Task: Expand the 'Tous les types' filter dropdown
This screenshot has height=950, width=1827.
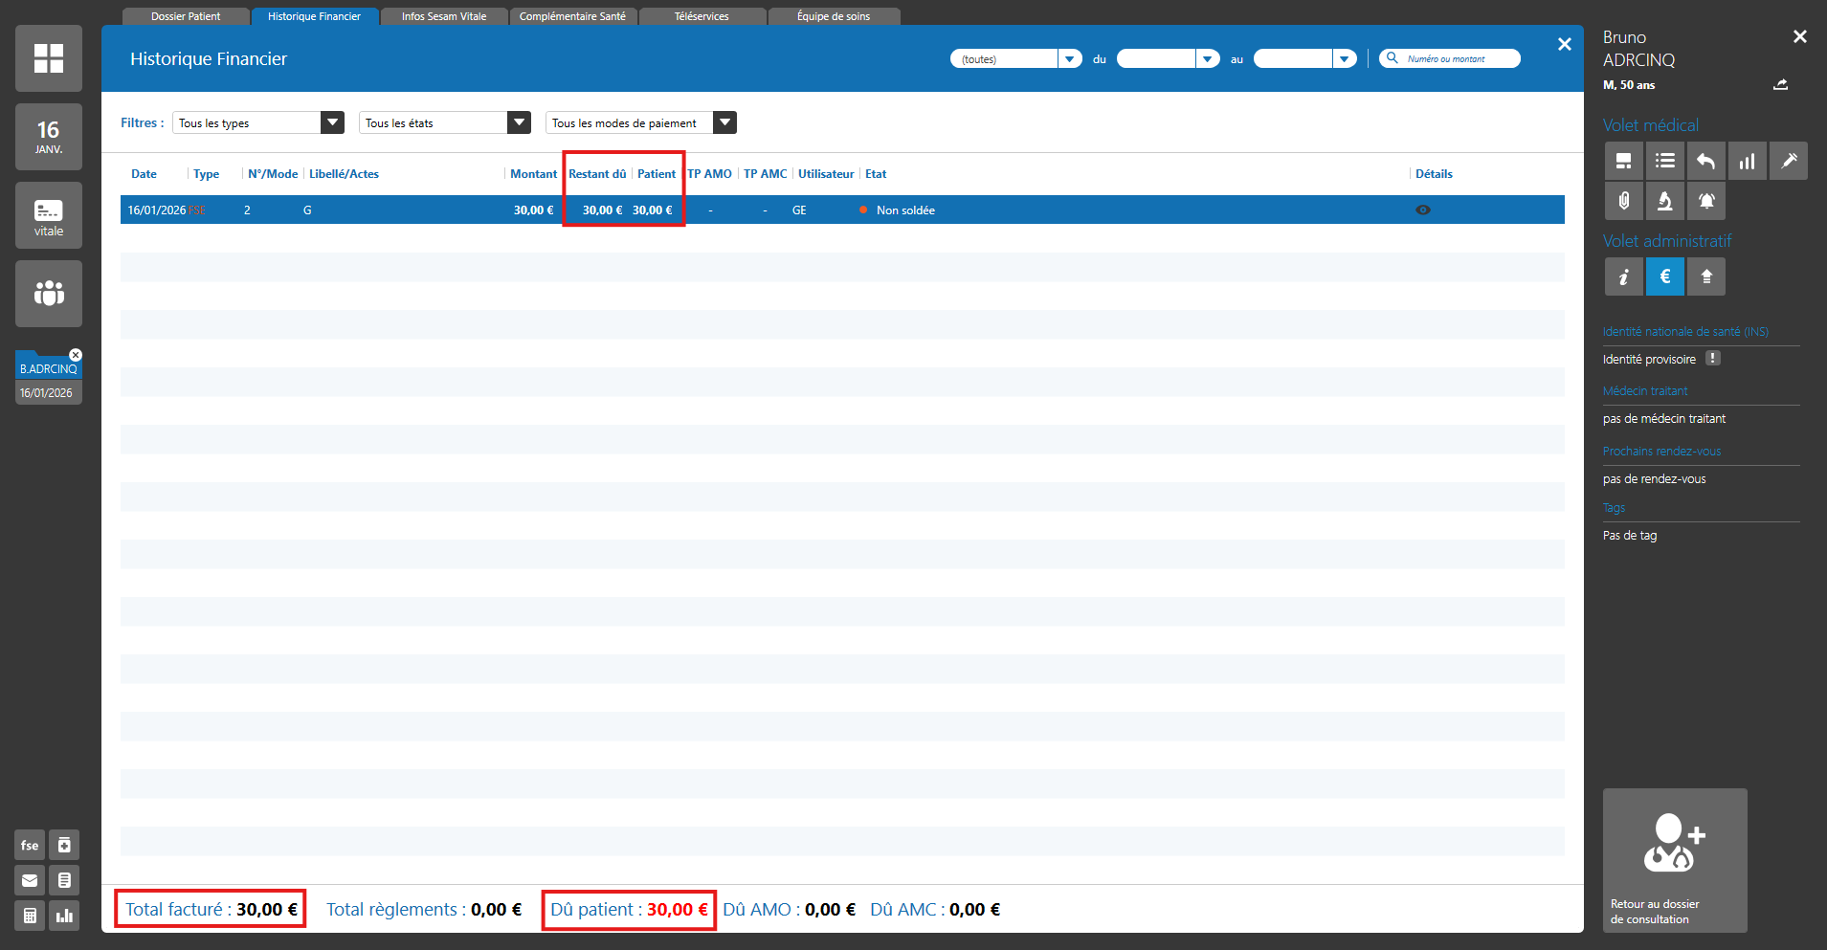Action: pyautogui.click(x=332, y=122)
